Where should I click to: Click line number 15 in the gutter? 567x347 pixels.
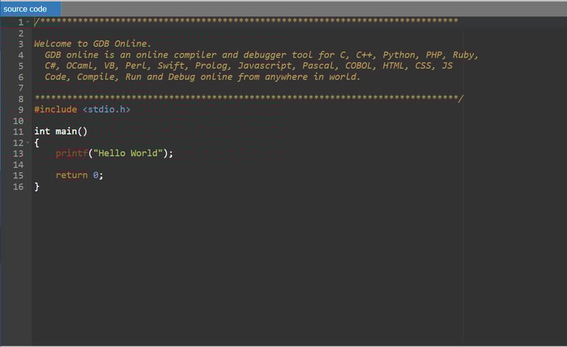point(18,176)
